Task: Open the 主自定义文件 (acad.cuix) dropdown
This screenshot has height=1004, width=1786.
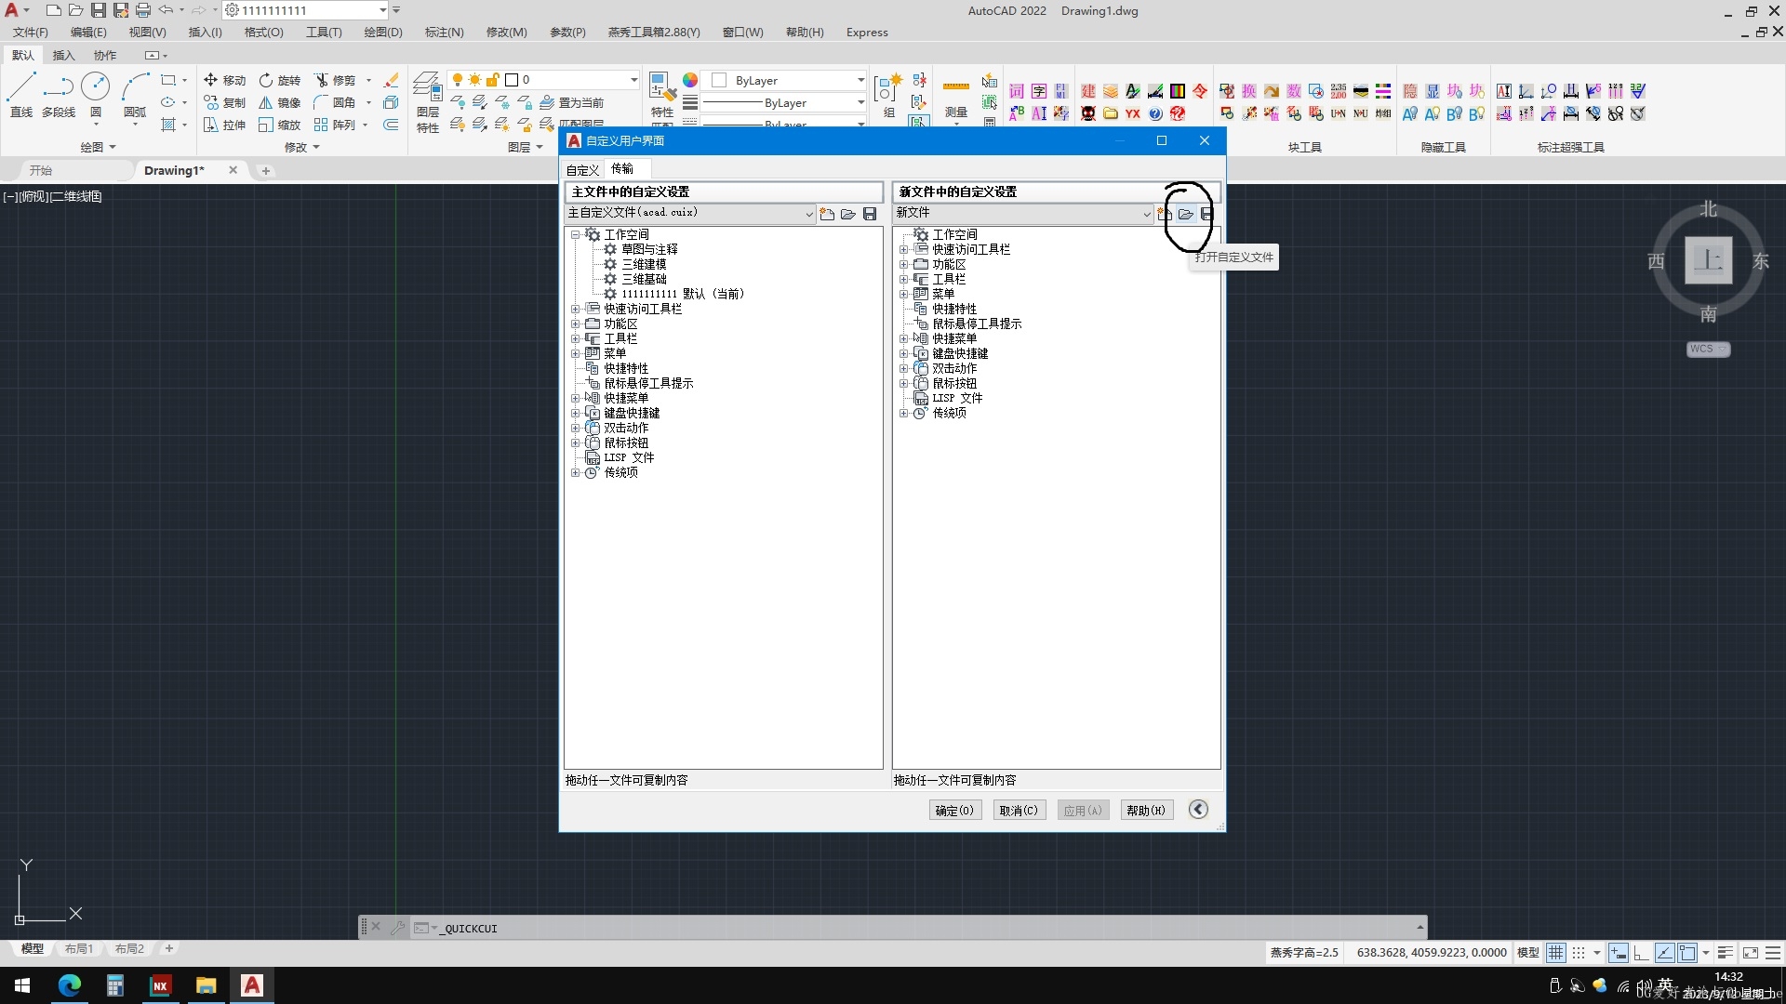Action: [690, 214]
